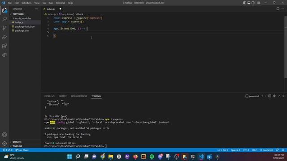Open Source Control view
The height and width of the screenshot is (161, 287).
point(4,28)
